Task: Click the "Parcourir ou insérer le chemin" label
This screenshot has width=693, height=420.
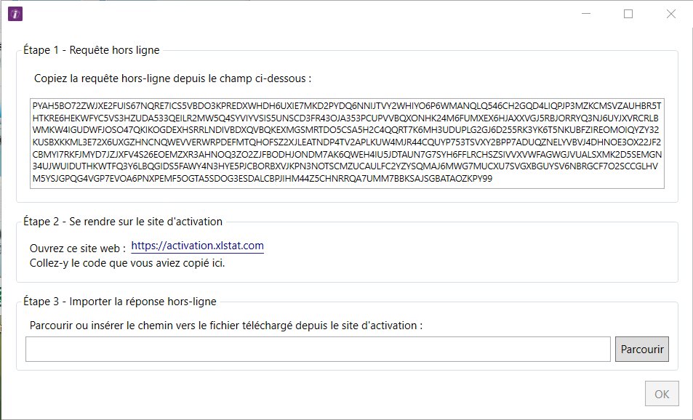Action: point(226,325)
